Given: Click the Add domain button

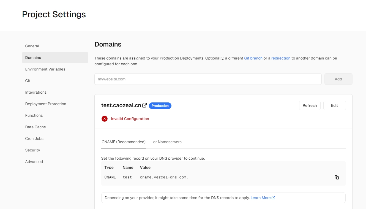Looking at the screenshot, I should click(338, 79).
